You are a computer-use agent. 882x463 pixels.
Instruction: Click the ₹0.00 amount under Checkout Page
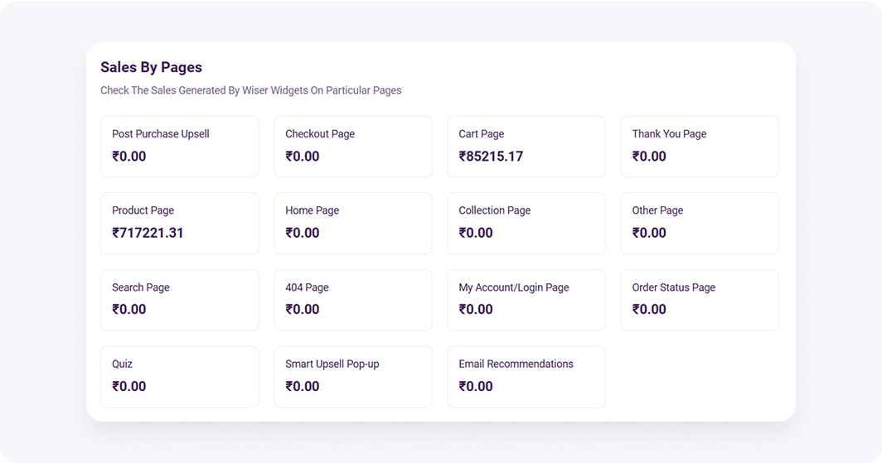303,157
